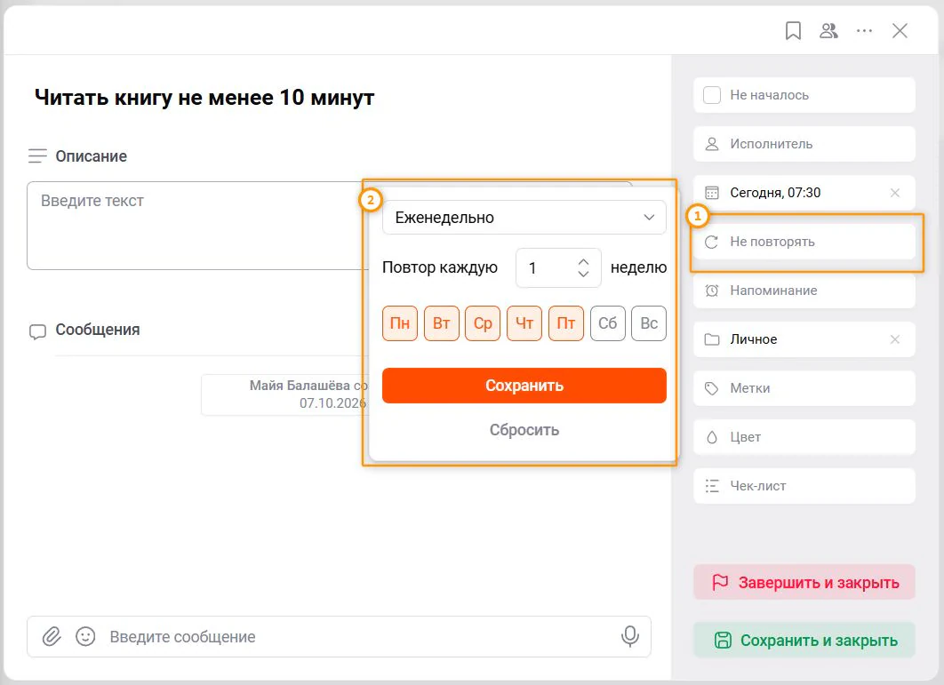Close the task card with the X
The image size is (944, 685).
tap(900, 31)
